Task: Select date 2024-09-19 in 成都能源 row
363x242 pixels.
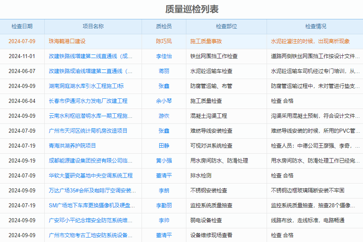Action: 22,161
